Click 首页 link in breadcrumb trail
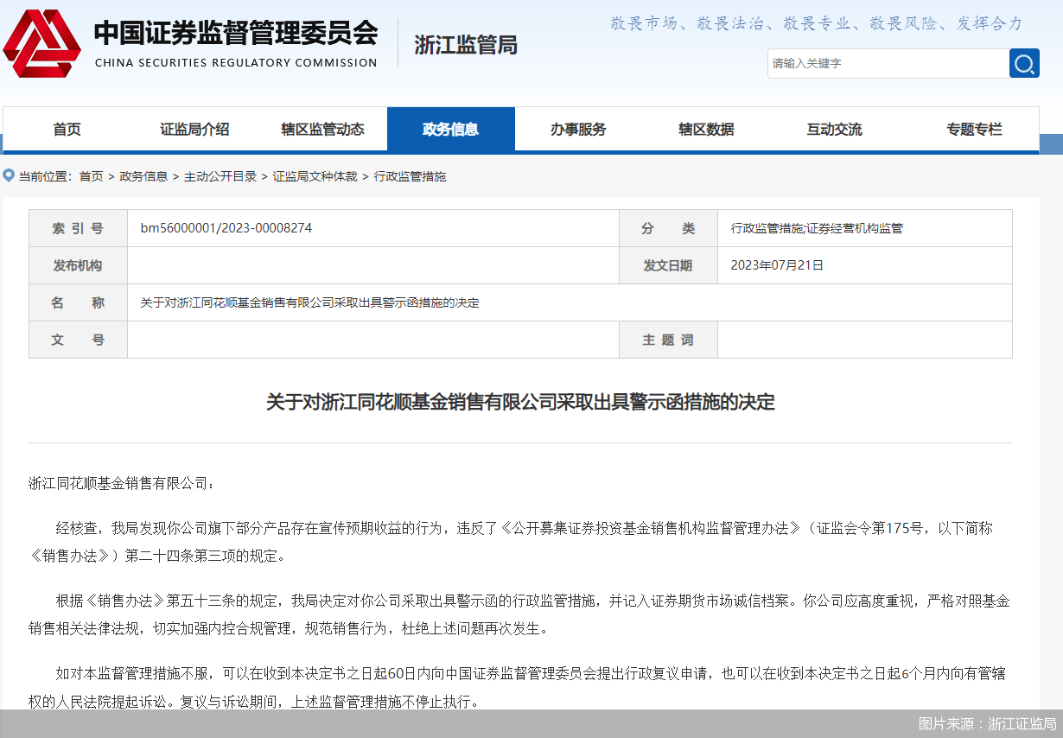Screen dimensions: 1063x738 coord(91,176)
